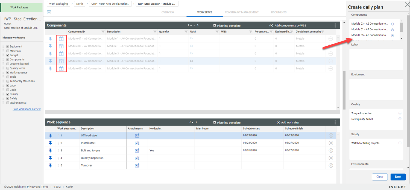
Task: Open filter menu on Quantity column
Action: [x=186, y=32]
